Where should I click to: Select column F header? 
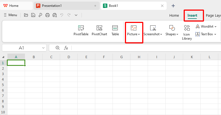point(104,57)
